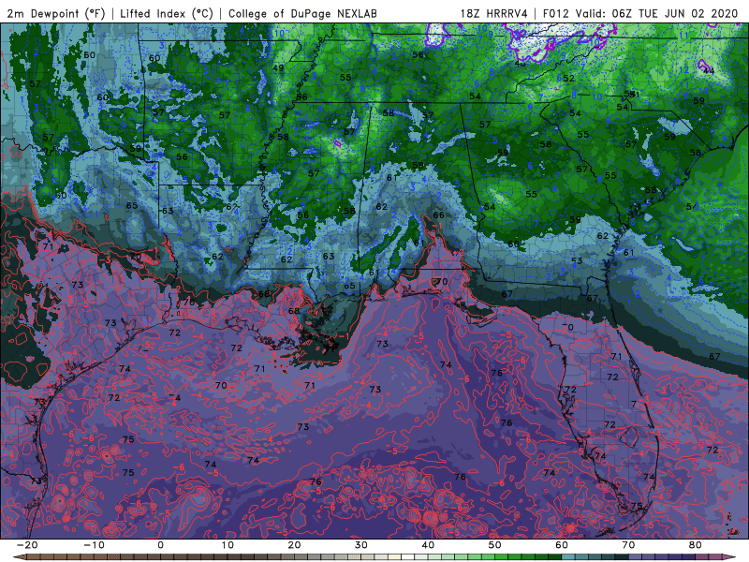Viewport: 749px width, 562px height.
Task: Click the 0 tick label on the color bar
Action: tap(160, 545)
